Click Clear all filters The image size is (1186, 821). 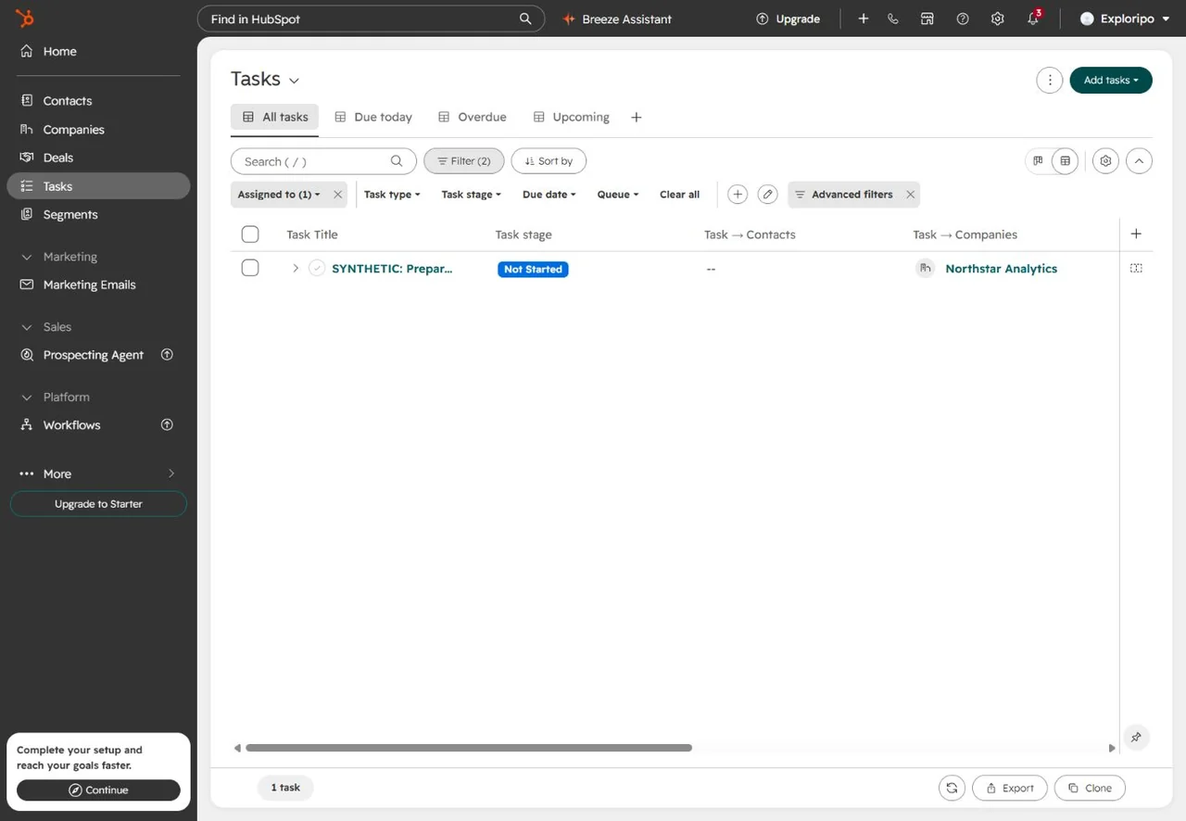click(x=679, y=195)
